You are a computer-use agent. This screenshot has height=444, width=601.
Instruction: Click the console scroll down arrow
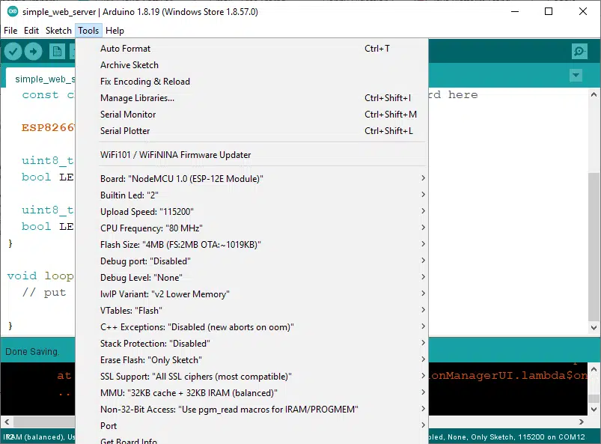594,410
